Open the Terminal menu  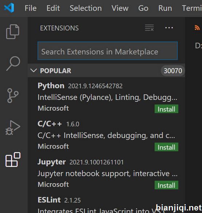coord(192,8)
